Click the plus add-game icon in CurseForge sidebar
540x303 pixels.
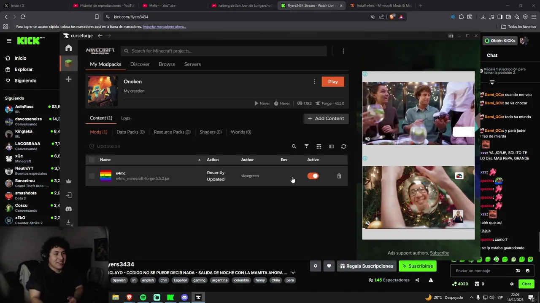pos(68,79)
